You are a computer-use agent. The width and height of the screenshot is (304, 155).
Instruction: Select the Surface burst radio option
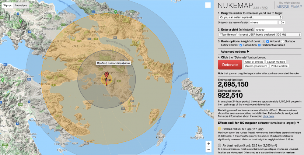click(283, 41)
